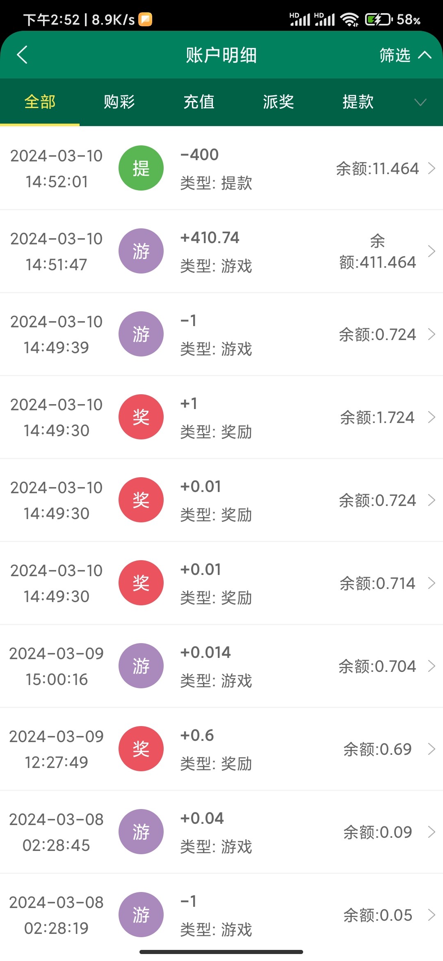Open the 15:00:16 game transaction row
Screen dimensions: 443x961
point(221,666)
